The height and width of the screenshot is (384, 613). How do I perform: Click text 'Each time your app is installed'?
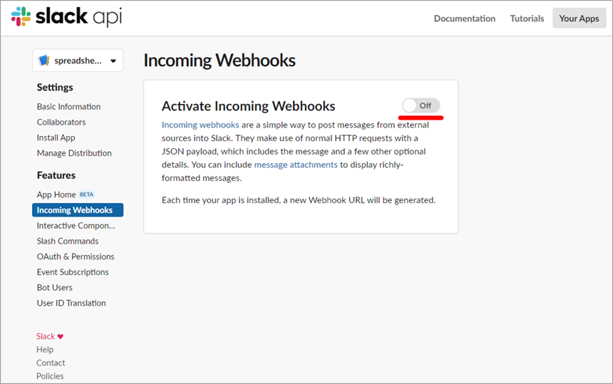coord(221,200)
